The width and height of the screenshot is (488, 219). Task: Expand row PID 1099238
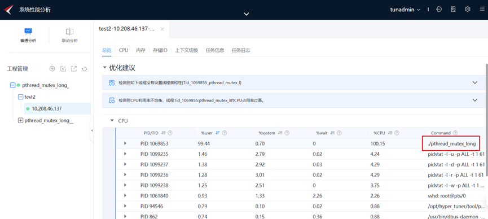click(x=125, y=185)
